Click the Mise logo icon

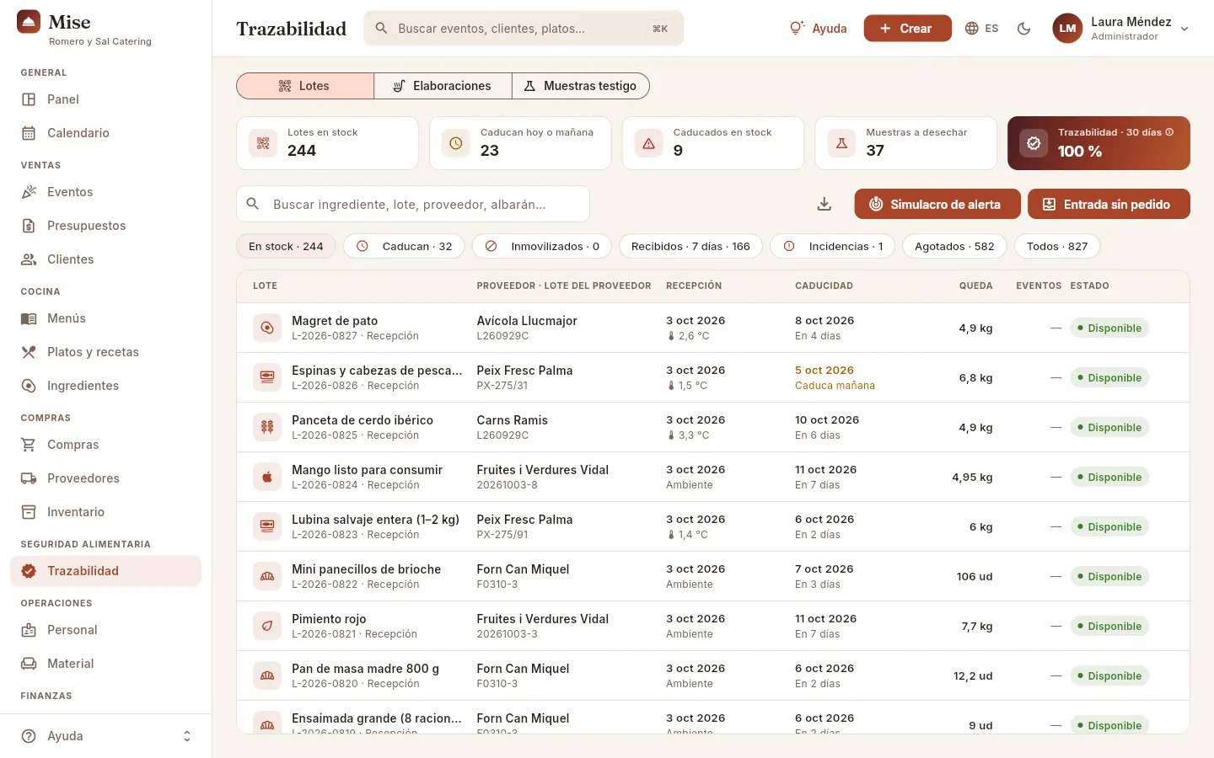29,22
